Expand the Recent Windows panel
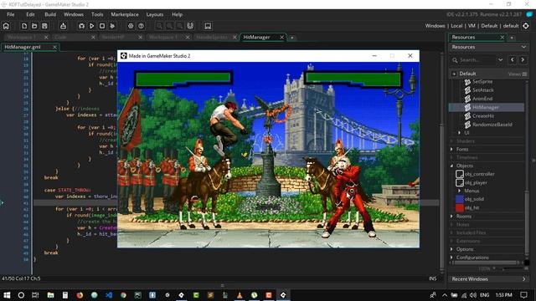The height and width of the screenshot is (301, 536). pyautogui.click(x=524, y=279)
